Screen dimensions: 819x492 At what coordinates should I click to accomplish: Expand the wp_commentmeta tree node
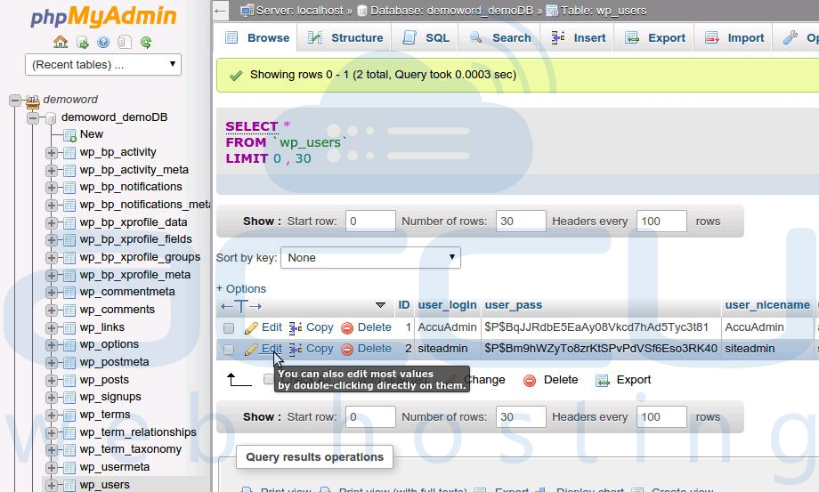click(52, 293)
